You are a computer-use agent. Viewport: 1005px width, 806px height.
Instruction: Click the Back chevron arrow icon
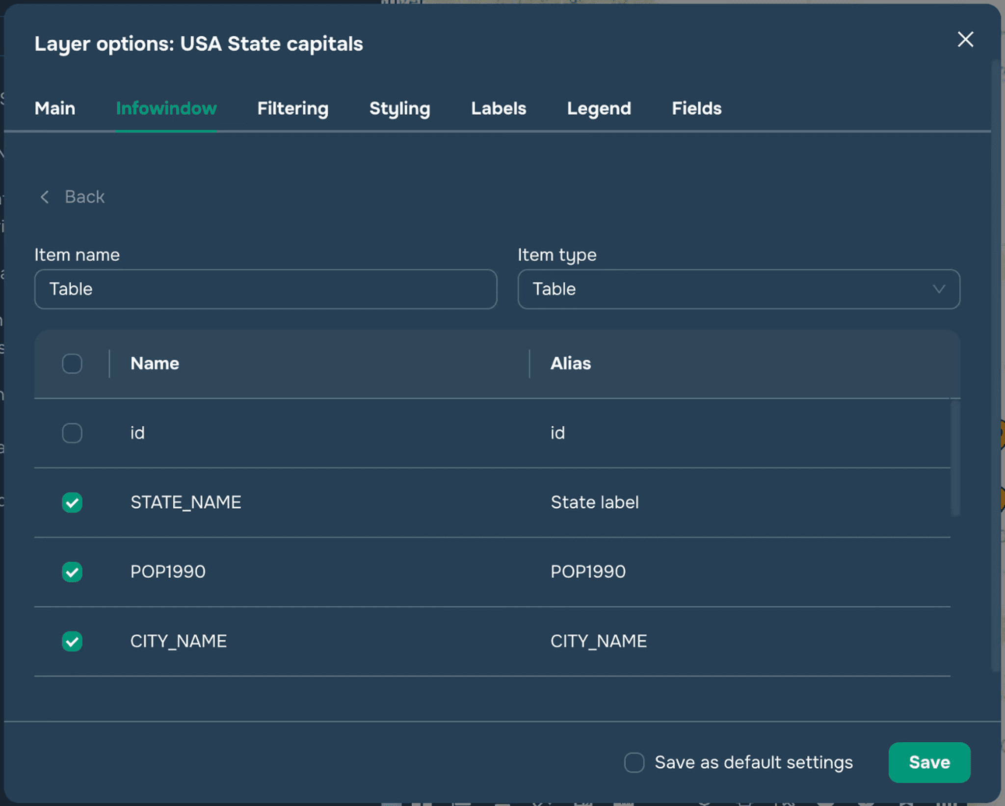point(45,197)
